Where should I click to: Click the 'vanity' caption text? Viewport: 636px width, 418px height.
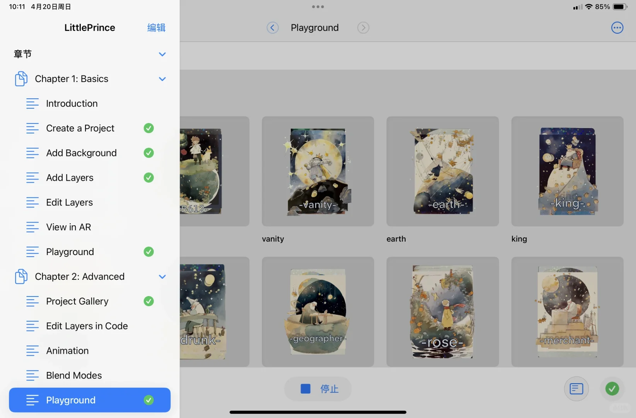273,239
